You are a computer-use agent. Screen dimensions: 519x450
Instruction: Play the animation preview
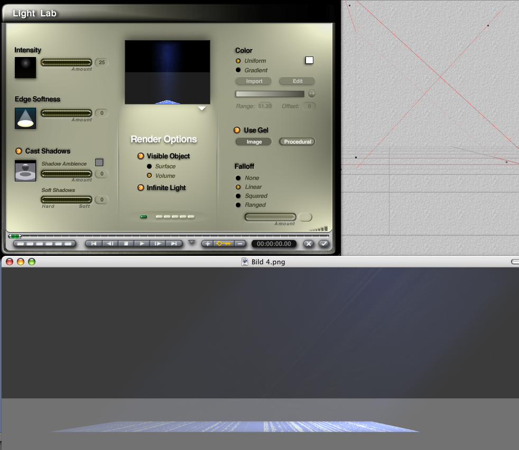point(142,244)
